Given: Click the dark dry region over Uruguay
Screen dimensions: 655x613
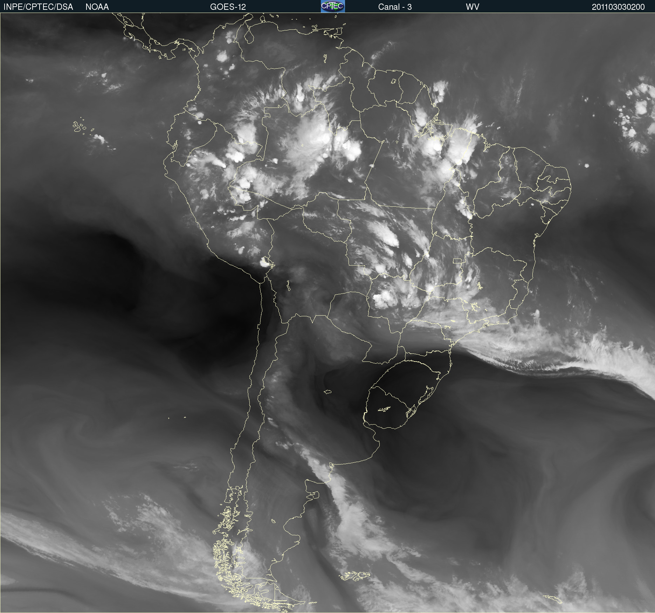Looking at the screenshot, I should point(389,410).
